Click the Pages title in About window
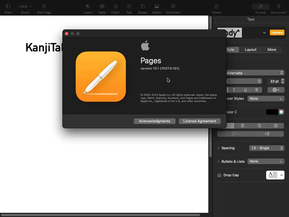 (x=151, y=60)
